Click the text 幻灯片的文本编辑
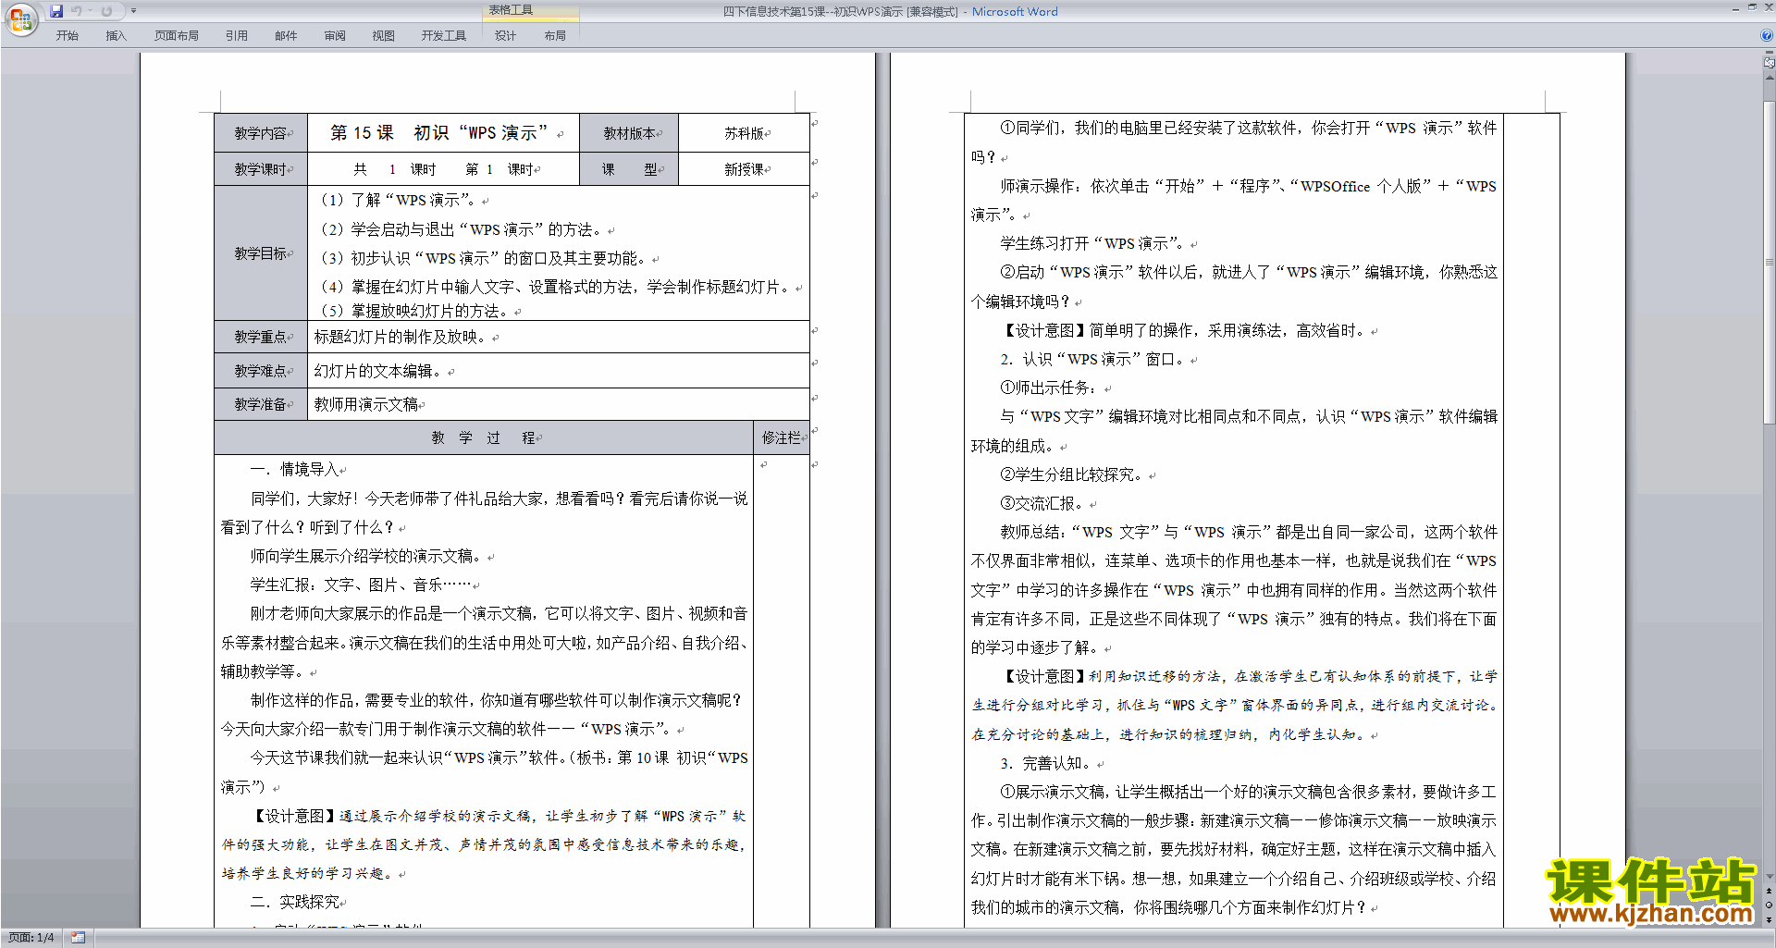 (x=378, y=371)
